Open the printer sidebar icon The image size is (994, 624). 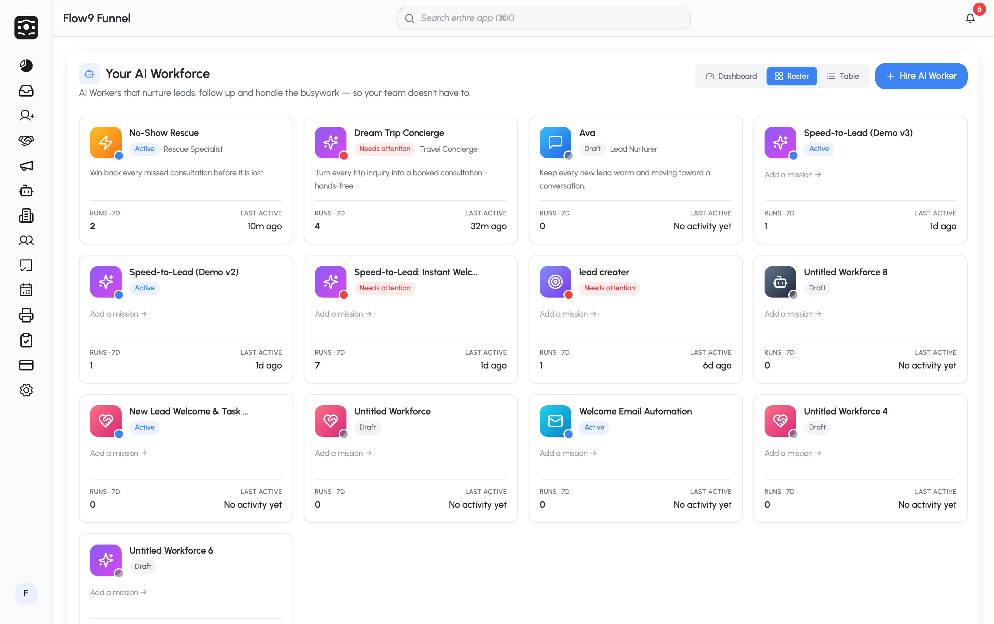point(26,316)
